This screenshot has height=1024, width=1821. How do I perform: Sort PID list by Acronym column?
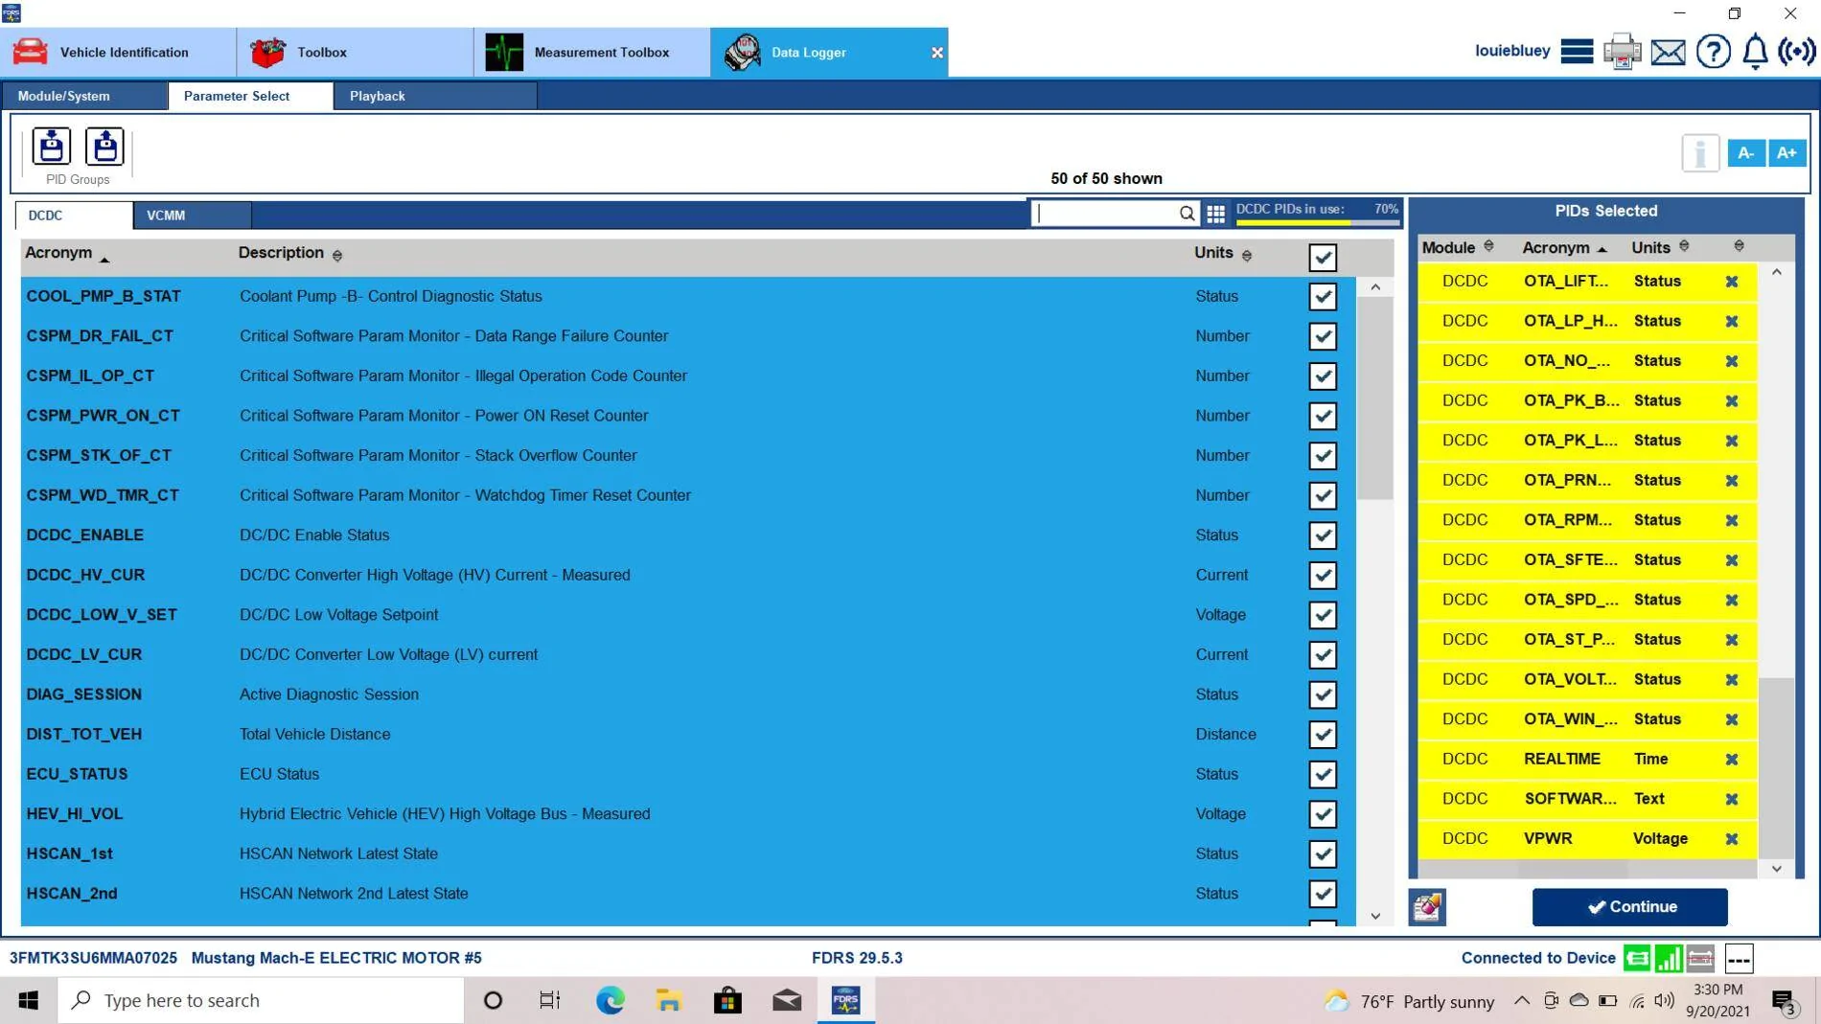[x=67, y=253]
